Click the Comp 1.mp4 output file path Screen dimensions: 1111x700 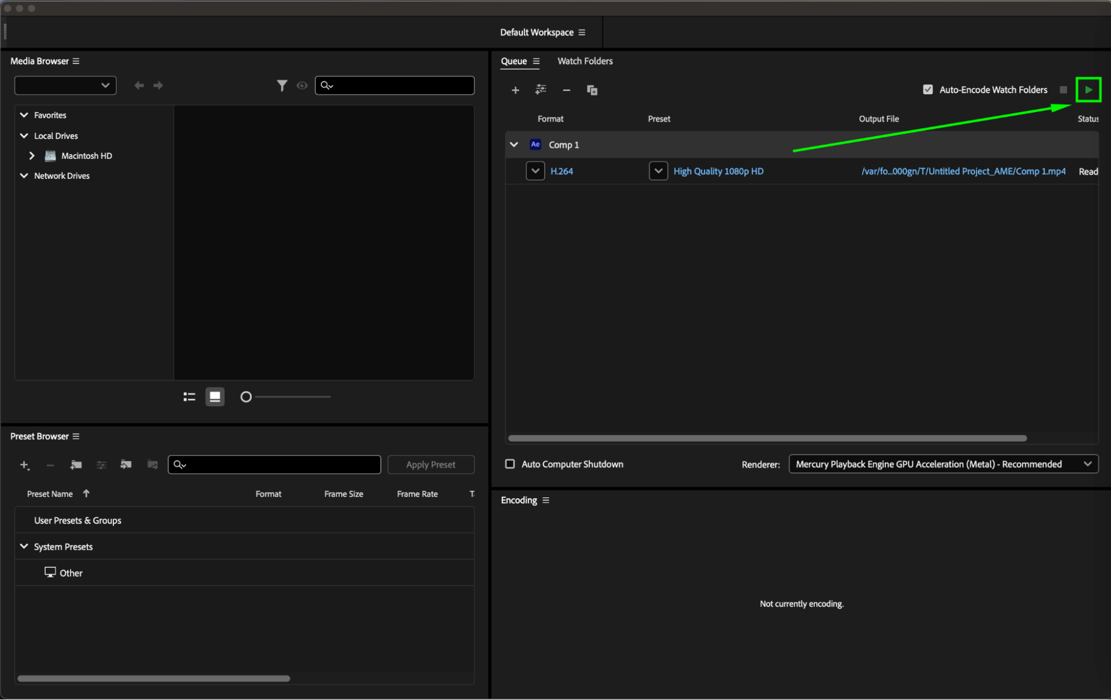[963, 171]
